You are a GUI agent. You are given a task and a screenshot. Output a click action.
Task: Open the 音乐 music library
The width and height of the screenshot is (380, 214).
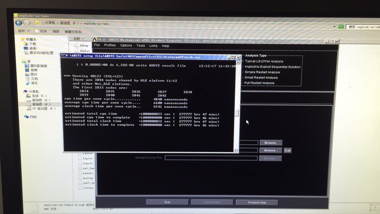[32, 83]
